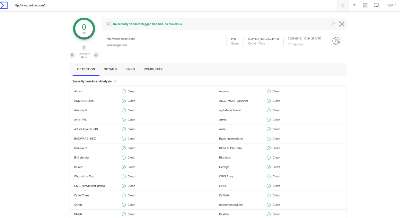The height and width of the screenshot is (218, 404).
Task: Click the Clean check icon for Artists Against 419
Action: (124, 129)
